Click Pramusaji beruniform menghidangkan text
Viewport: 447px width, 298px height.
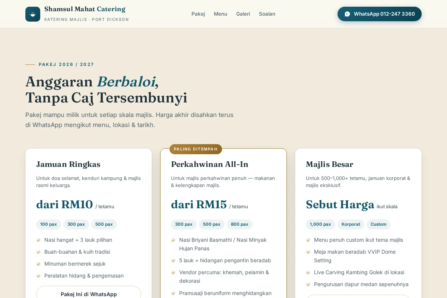point(225,293)
